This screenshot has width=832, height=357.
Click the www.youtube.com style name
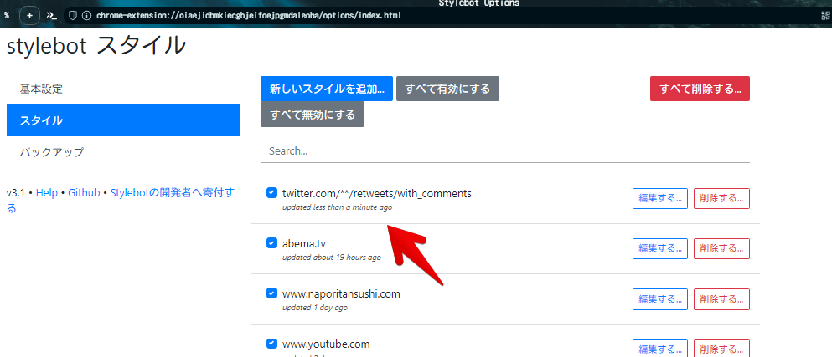tap(326, 344)
